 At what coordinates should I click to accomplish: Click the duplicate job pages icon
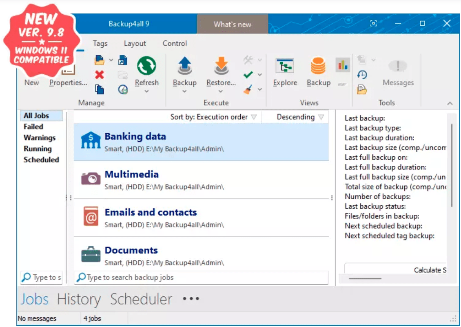pyautogui.click(x=100, y=89)
